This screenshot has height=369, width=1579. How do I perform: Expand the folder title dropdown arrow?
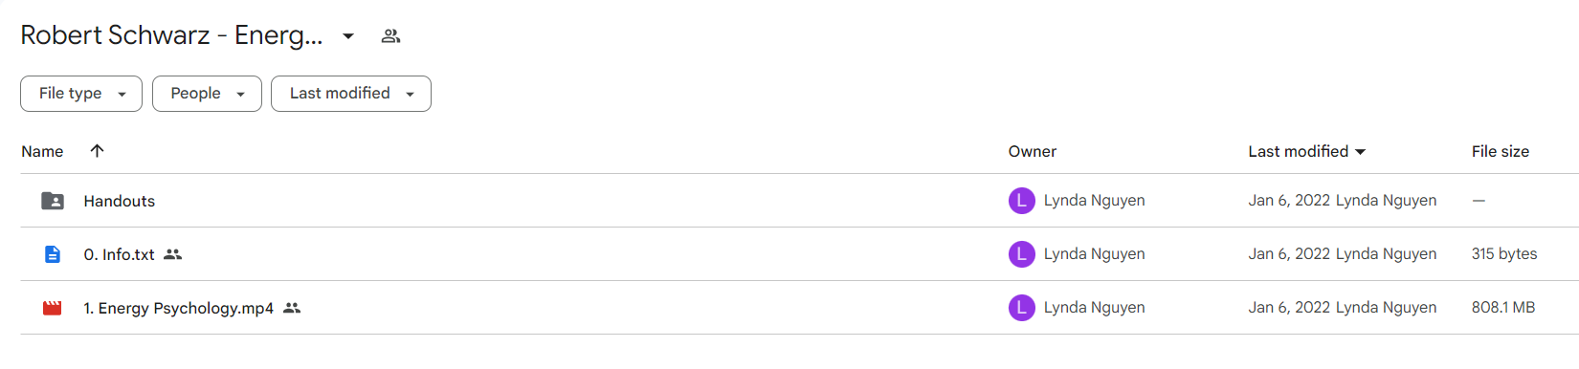pos(348,36)
